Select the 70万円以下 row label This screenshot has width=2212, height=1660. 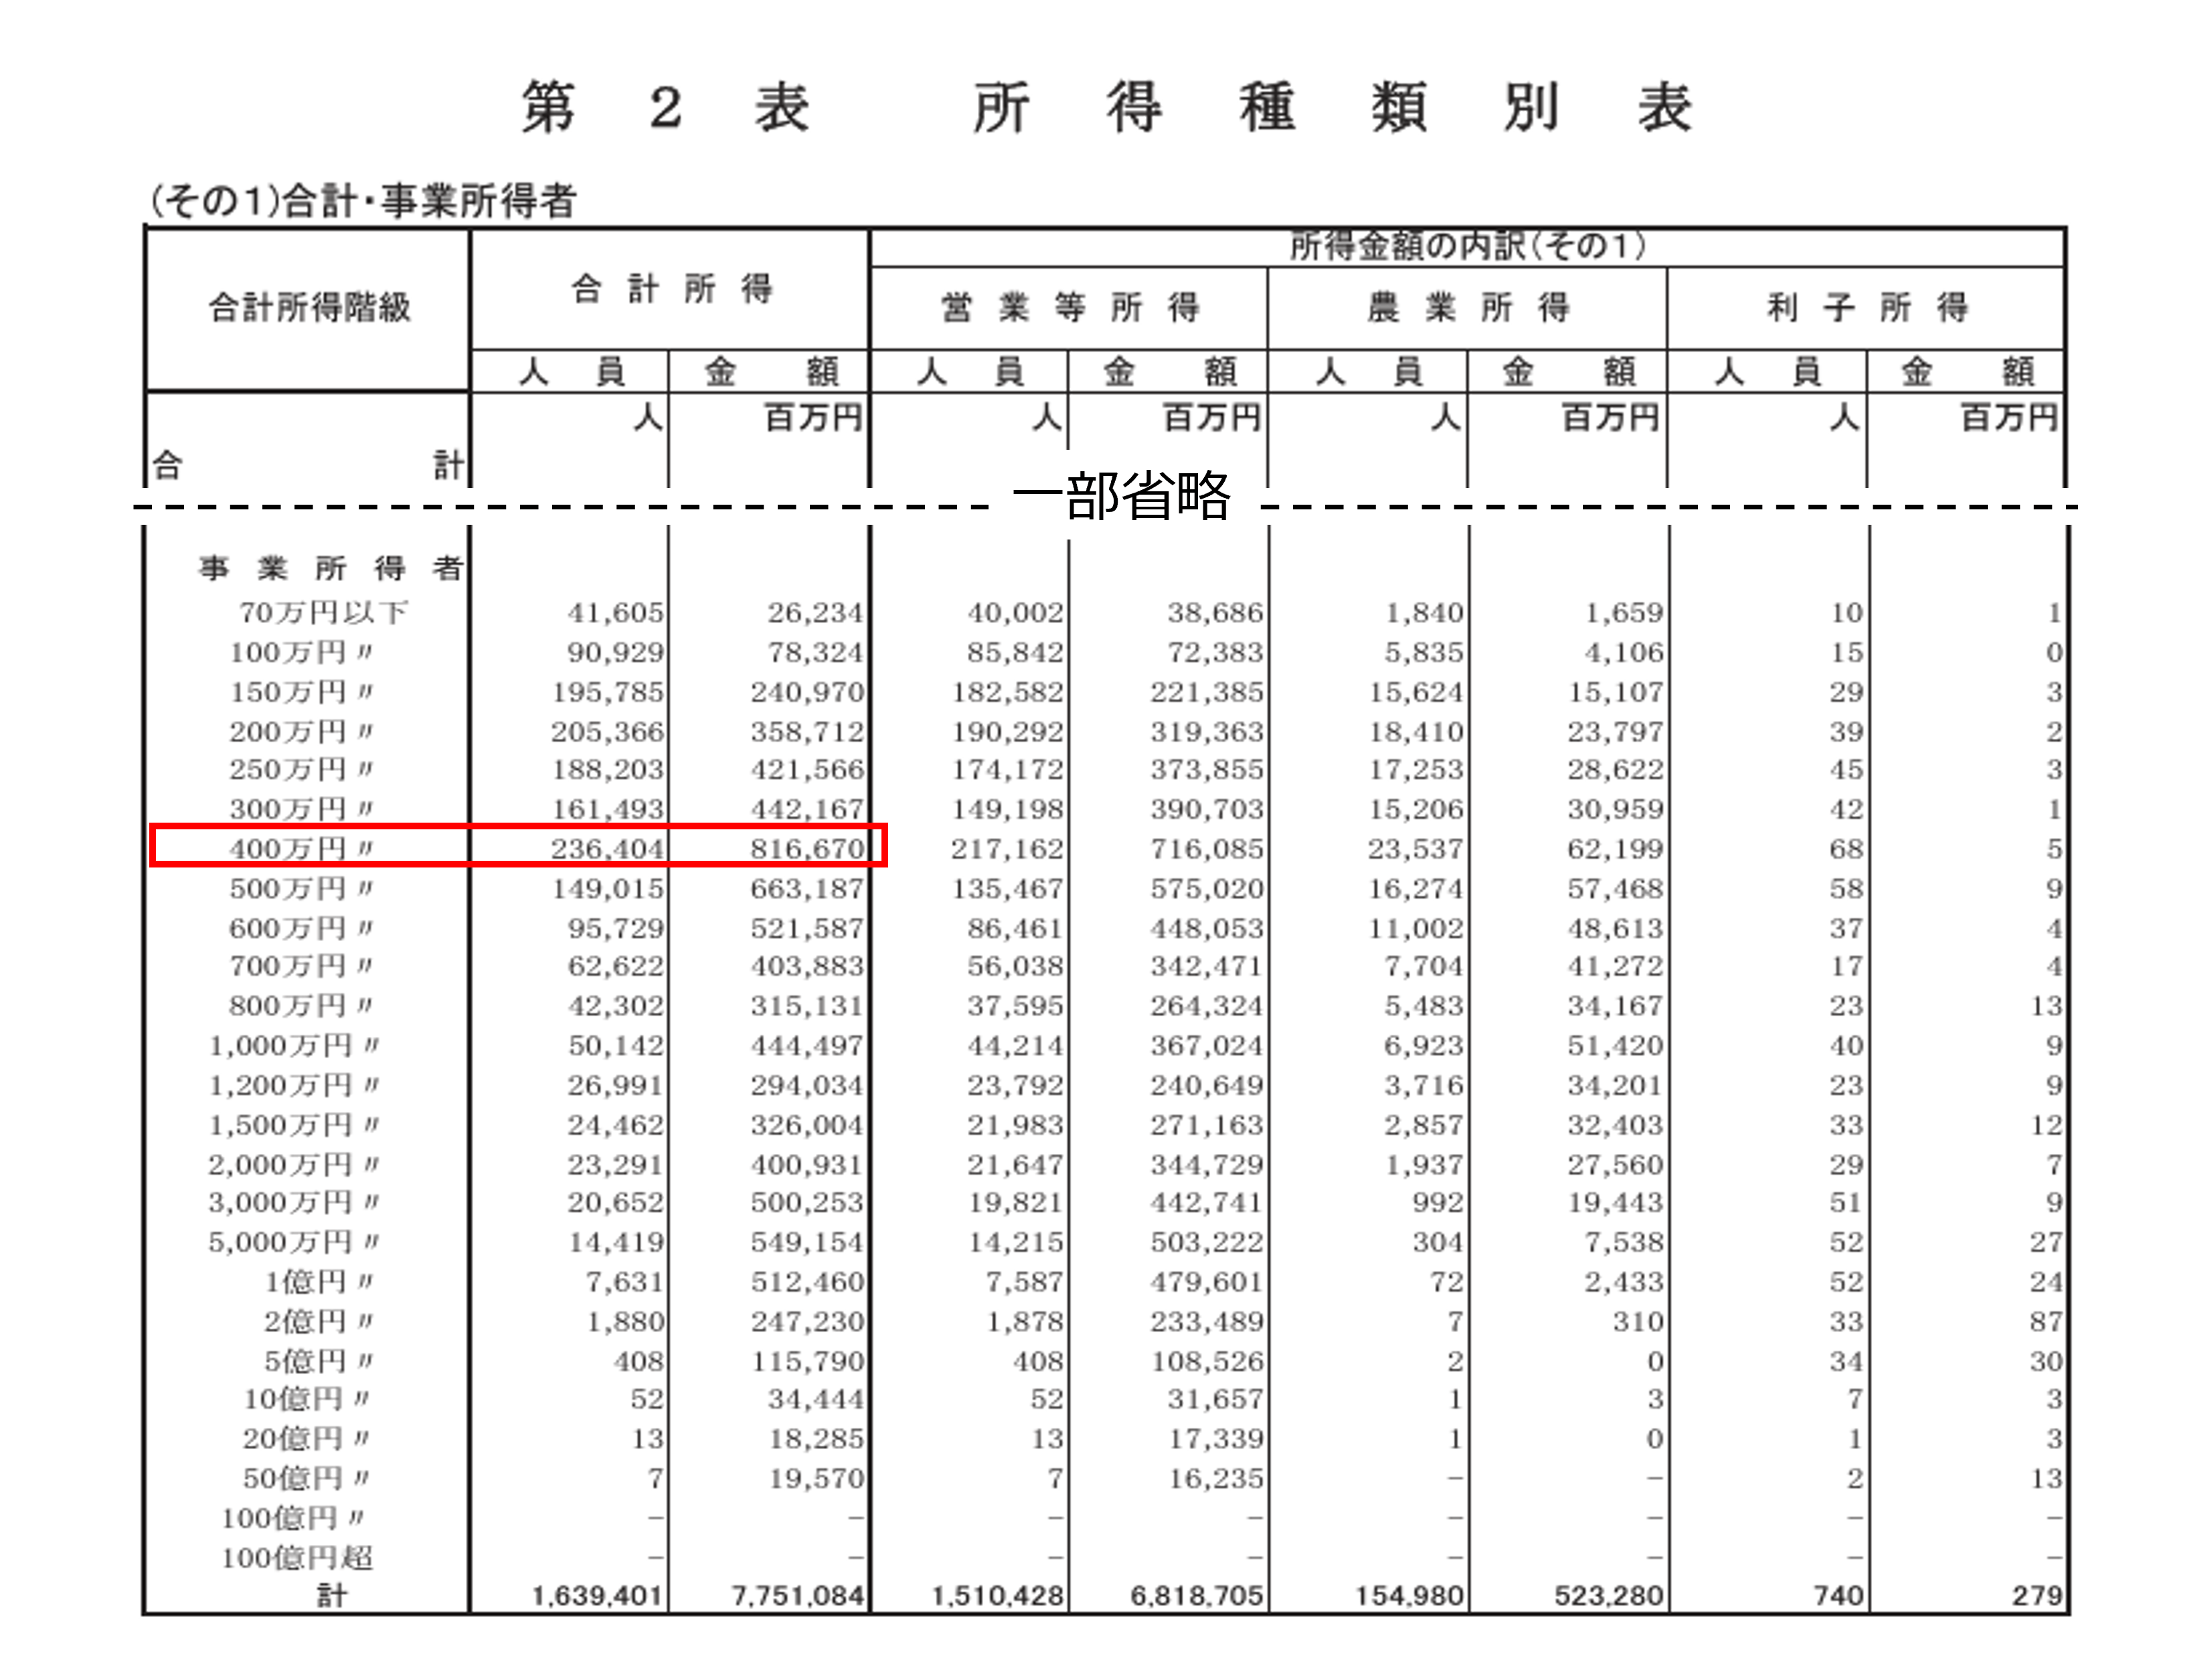pyautogui.click(x=323, y=612)
